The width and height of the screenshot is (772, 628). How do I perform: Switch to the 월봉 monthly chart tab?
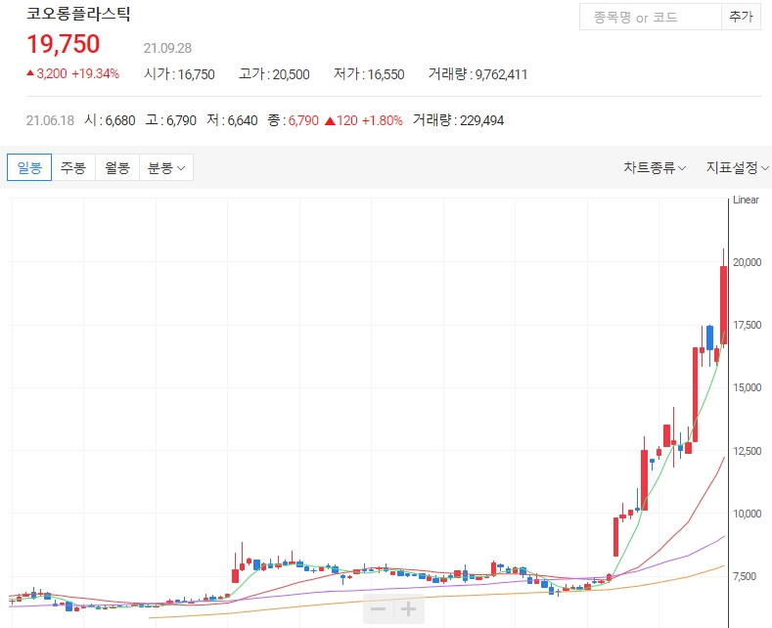click(x=117, y=167)
